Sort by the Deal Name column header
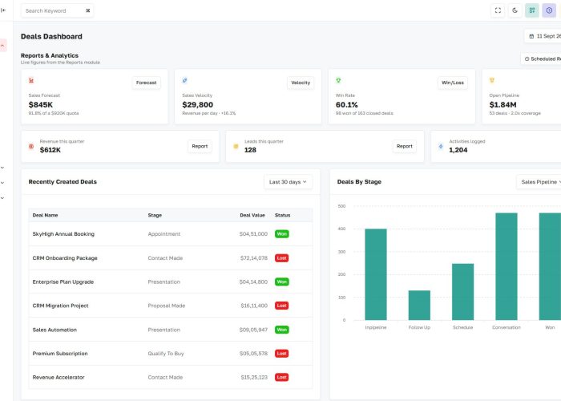 (x=45, y=215)
